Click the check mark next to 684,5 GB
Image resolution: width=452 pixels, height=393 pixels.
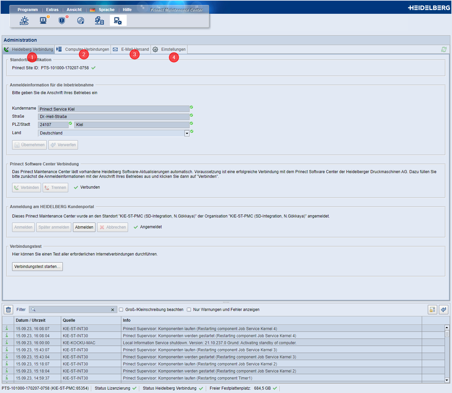[275, 388]
